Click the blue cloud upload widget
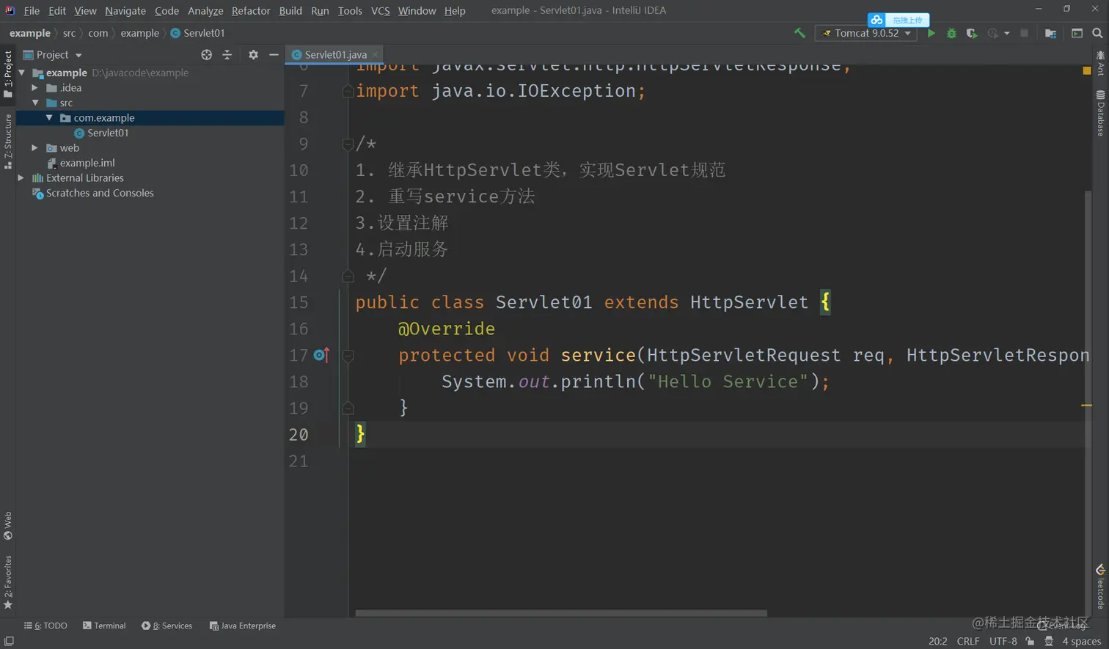This screenshot has width=1109, height=649. pos(898,20)
